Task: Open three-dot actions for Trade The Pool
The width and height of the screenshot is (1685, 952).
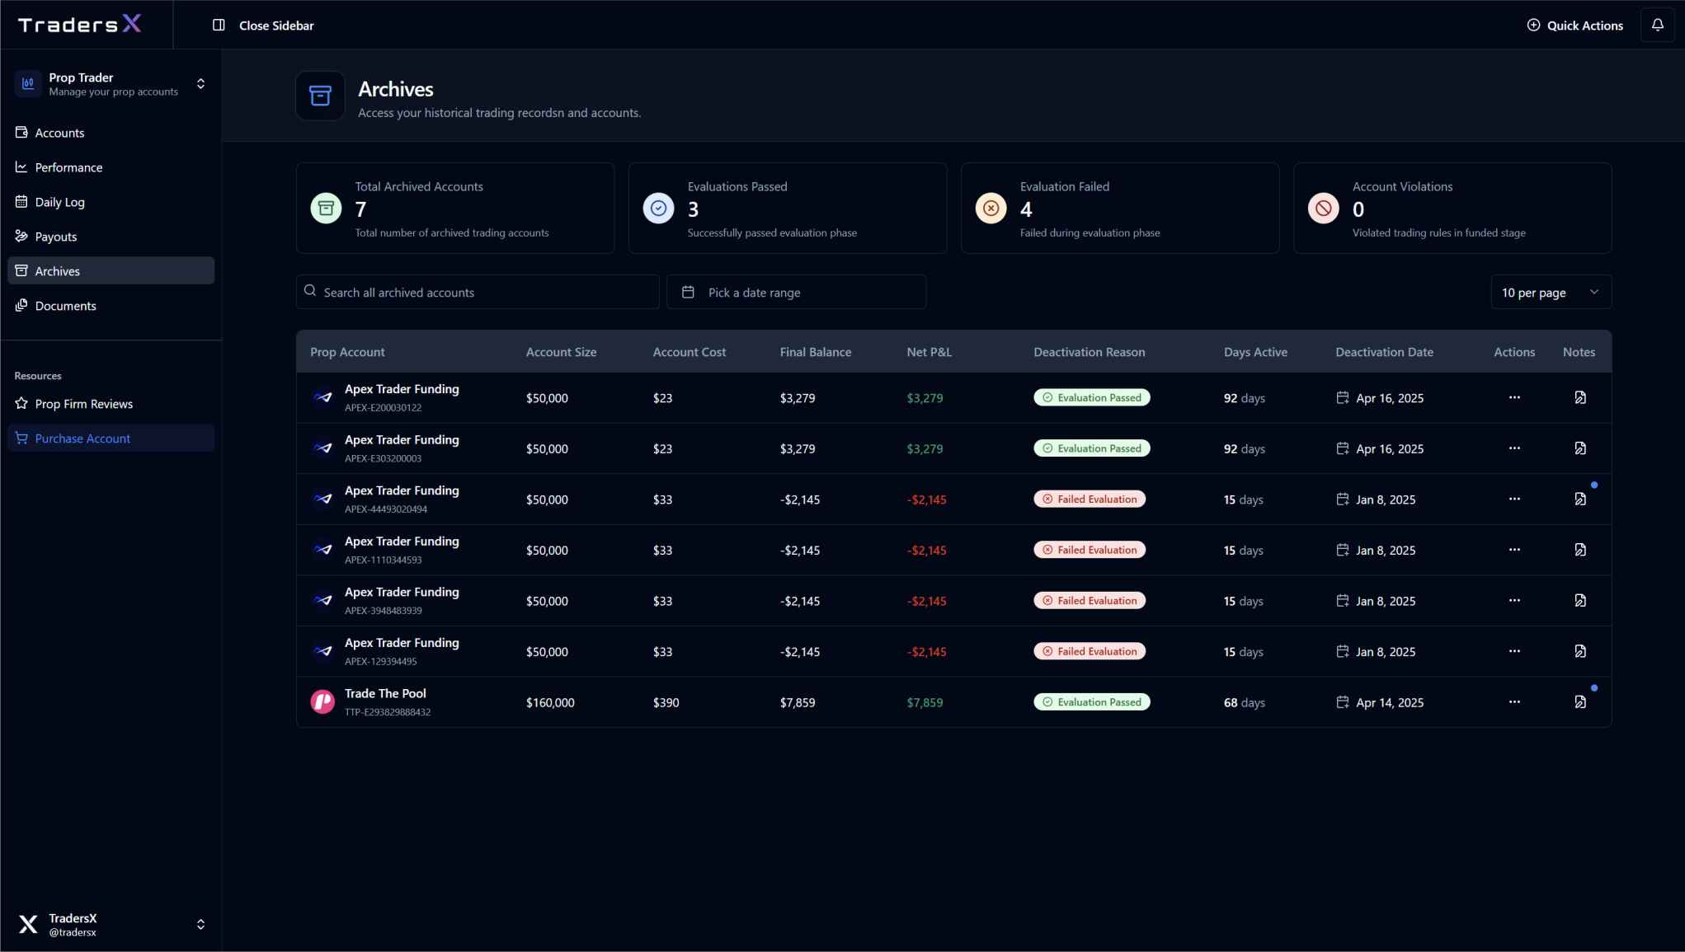Action: [1513, 702]
